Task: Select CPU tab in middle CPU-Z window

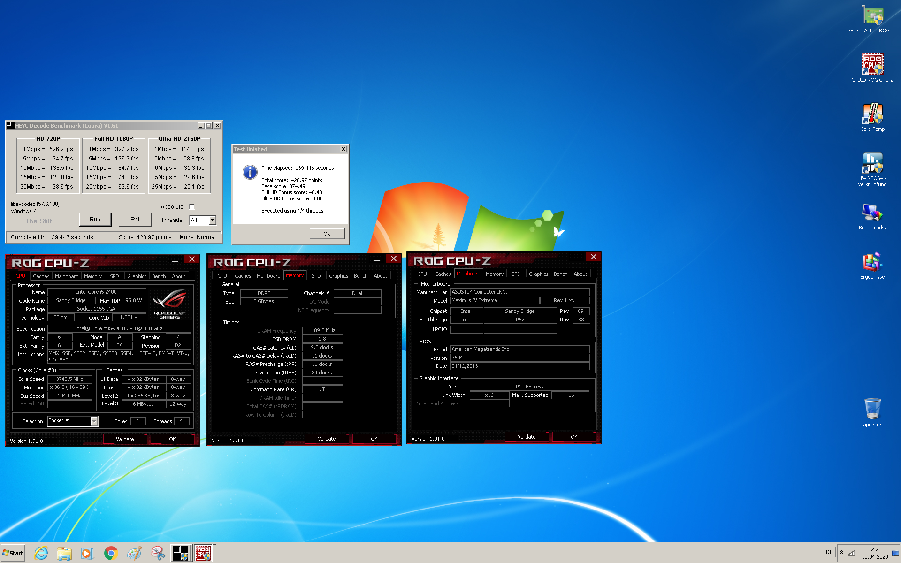Action: pyautogui.click(x=222, y=276)
